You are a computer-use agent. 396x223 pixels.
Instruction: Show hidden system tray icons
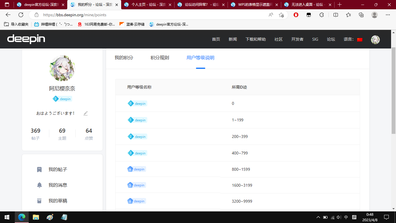[318, 217]
